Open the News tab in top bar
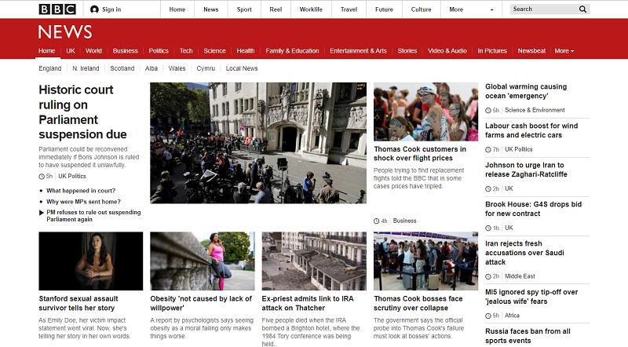The height and width of the screenshot is (347, 628). 210,9
